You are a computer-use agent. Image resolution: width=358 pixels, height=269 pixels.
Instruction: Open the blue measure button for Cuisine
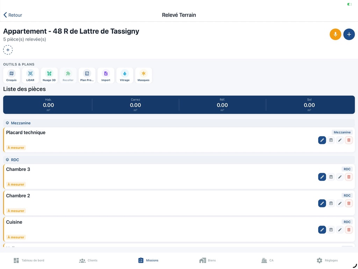[322, 230]
